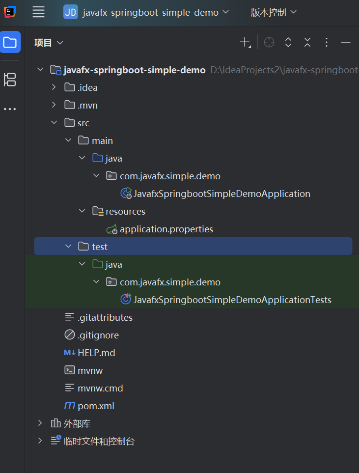359x473 pixels.
Task: Expand the .idea folder
Action: point(54,87)
